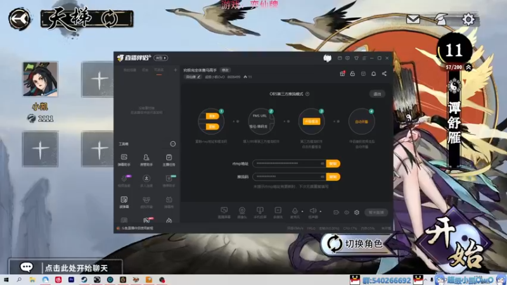Open companion settings gear in bottom toolbar
Viewport: 507px width, 285px height.
click(x=357, y=212)
